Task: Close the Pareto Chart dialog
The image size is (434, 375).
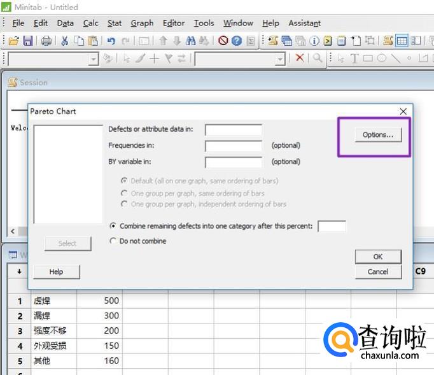Action: click(x=403, y=111)
